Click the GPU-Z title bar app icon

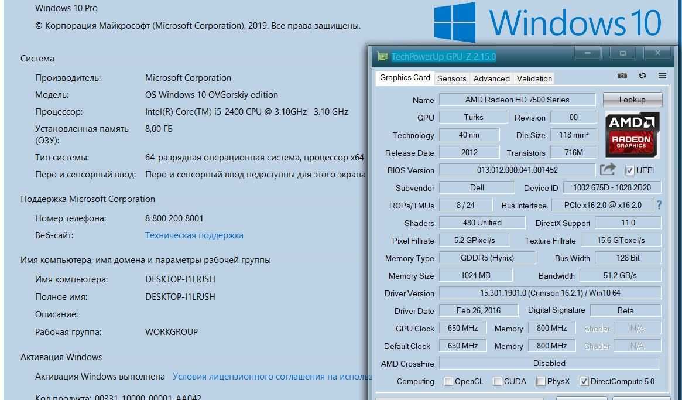pyautogui.click(x=383, y=57)
